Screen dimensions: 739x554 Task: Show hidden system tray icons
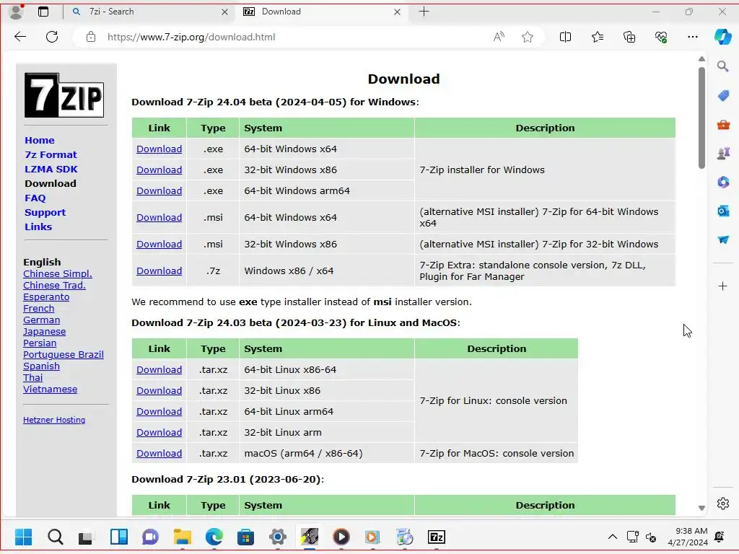point(612,537)
